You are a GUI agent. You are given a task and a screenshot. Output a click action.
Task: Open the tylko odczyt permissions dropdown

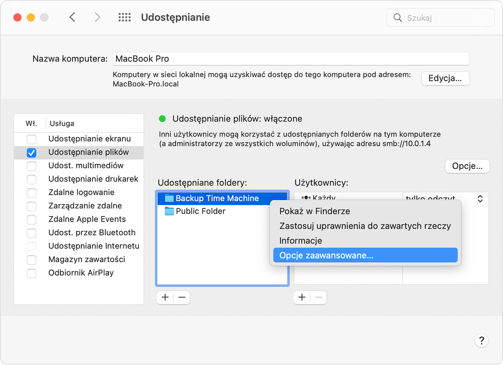coord(480,199)
